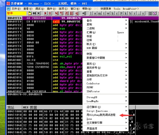Expand the 二进制 submenu
The height and width of the screenshot is (135, 159).
click(105, 28)
